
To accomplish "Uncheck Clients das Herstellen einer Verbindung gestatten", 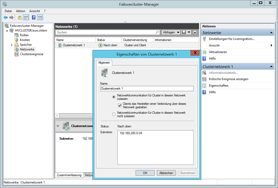I will (120, 105).
